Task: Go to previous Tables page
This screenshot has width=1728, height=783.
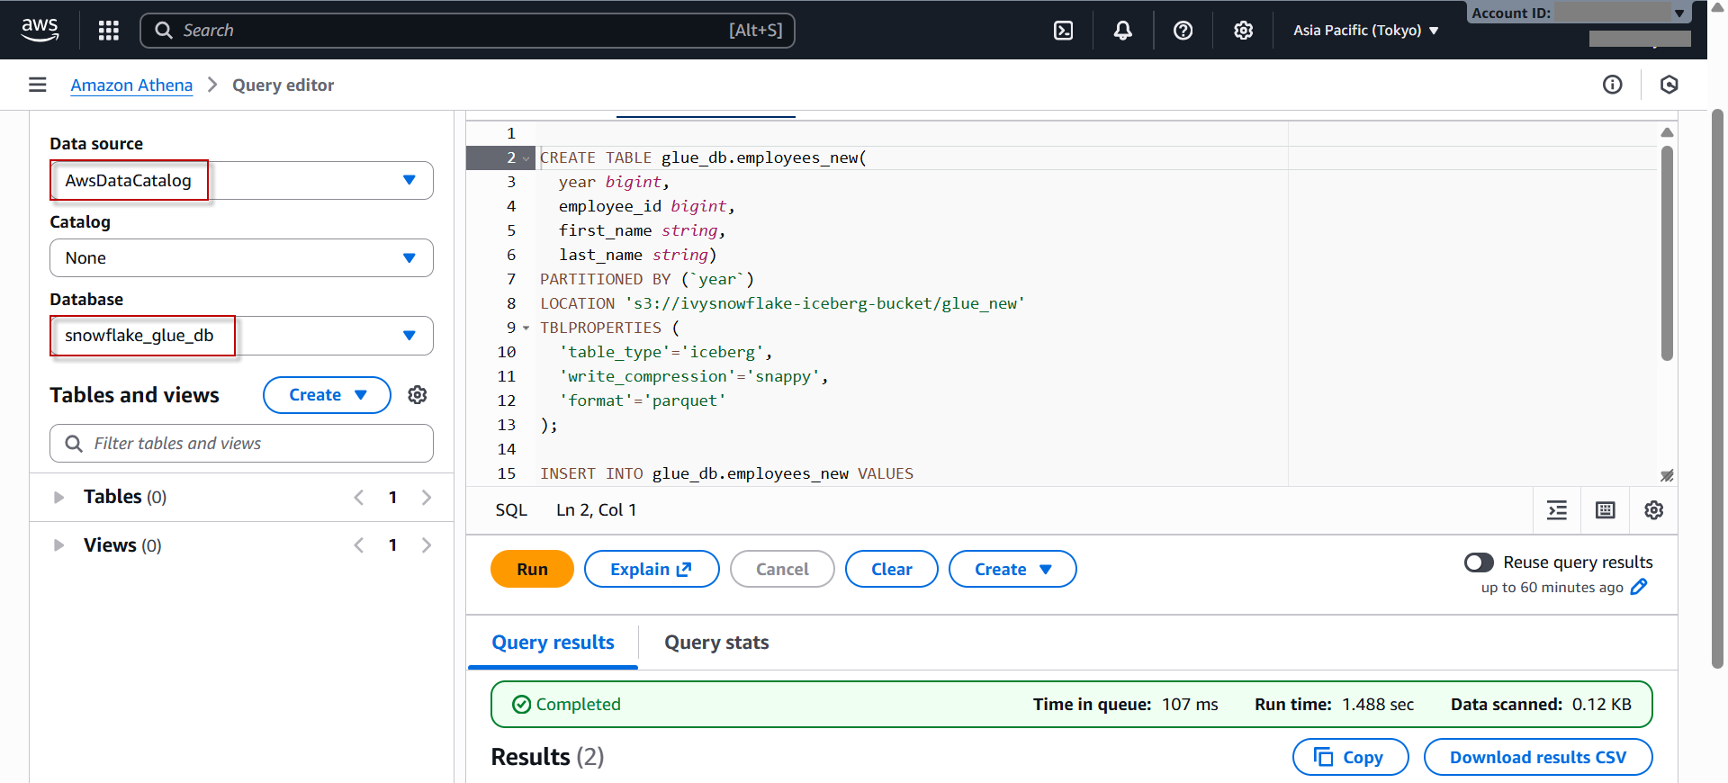Action: 359,497
